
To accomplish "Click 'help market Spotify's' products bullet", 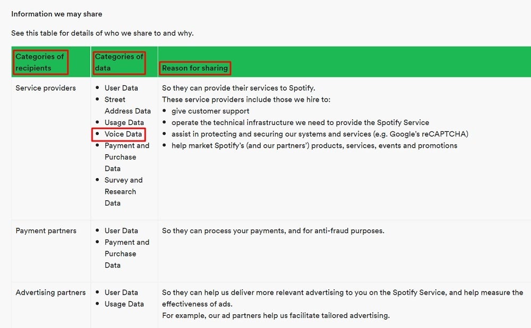I will (x=314, y=145).
